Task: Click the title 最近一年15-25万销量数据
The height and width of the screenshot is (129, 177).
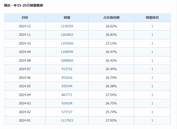Action: click(24, 5)
